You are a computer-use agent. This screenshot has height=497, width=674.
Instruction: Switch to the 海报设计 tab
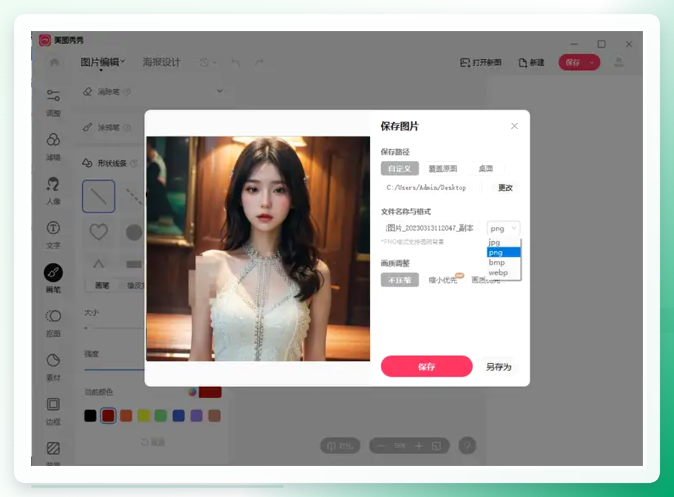point(162,62)
